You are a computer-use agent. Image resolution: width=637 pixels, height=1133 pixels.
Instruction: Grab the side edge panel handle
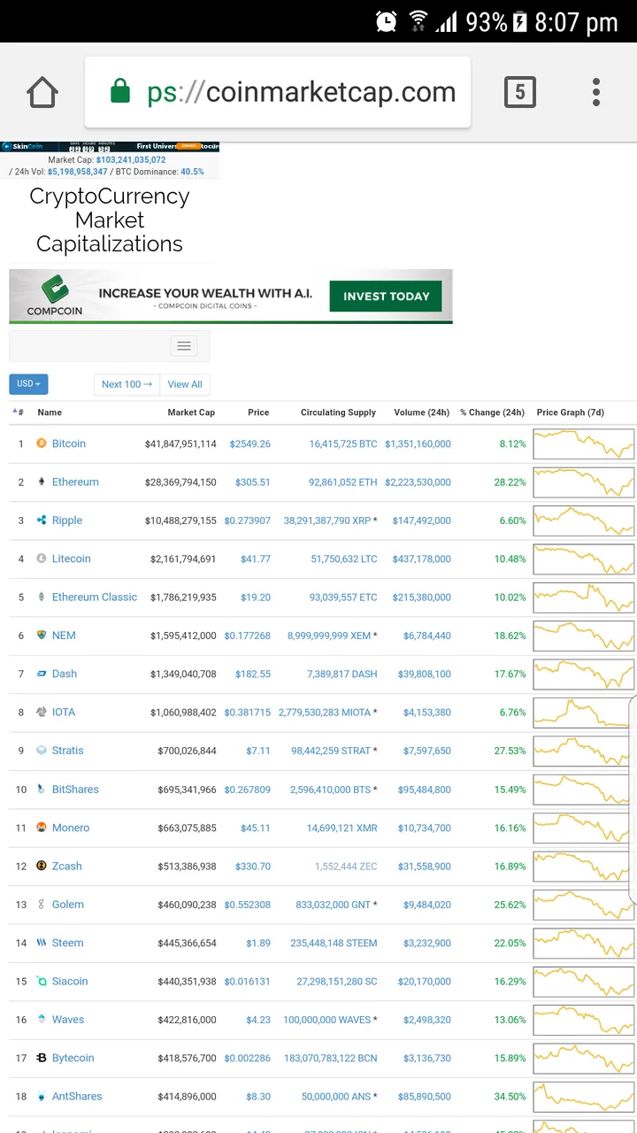click(633, 801)
